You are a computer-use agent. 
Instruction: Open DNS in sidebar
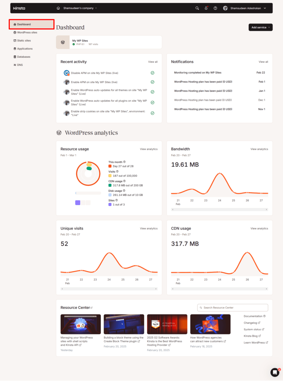[18, 65]
